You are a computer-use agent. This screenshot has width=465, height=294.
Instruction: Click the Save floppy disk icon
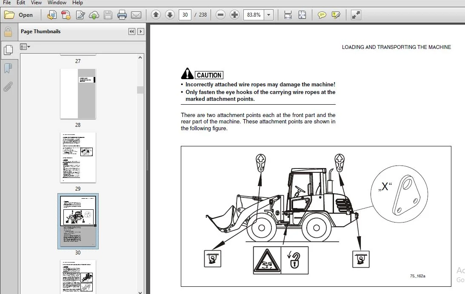click(108, 15)
